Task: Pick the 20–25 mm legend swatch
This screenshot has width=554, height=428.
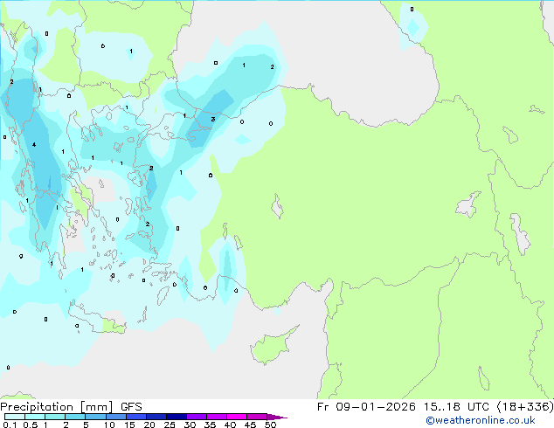Action: pyautogui.click(x=156, y=417)
